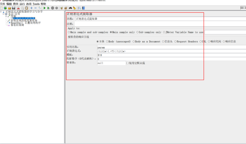Start the test with green play icon
Viewport: 246px width, 144px height.
pyautogui.click(x=45, y=8)
